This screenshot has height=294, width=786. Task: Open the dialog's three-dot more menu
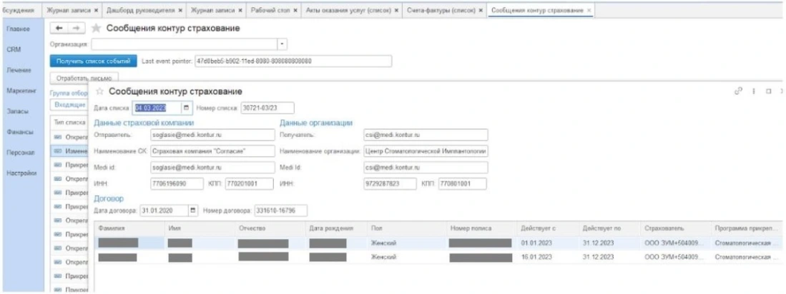753,91
